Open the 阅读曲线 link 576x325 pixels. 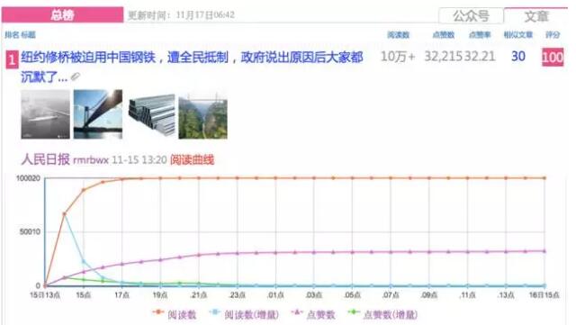(192, 159)
